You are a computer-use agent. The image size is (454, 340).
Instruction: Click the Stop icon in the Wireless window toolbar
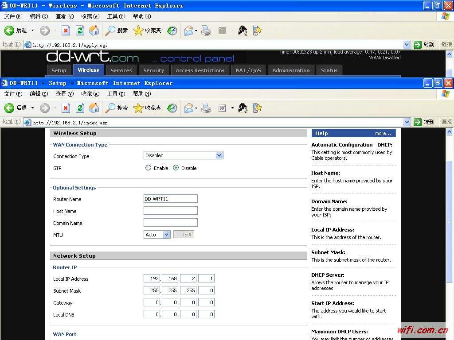66,31
